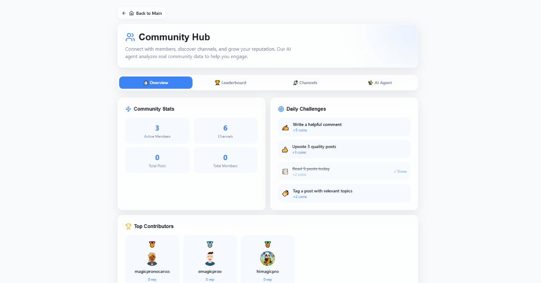Click 0 rep under magicpronocarsss

point(152,279)
